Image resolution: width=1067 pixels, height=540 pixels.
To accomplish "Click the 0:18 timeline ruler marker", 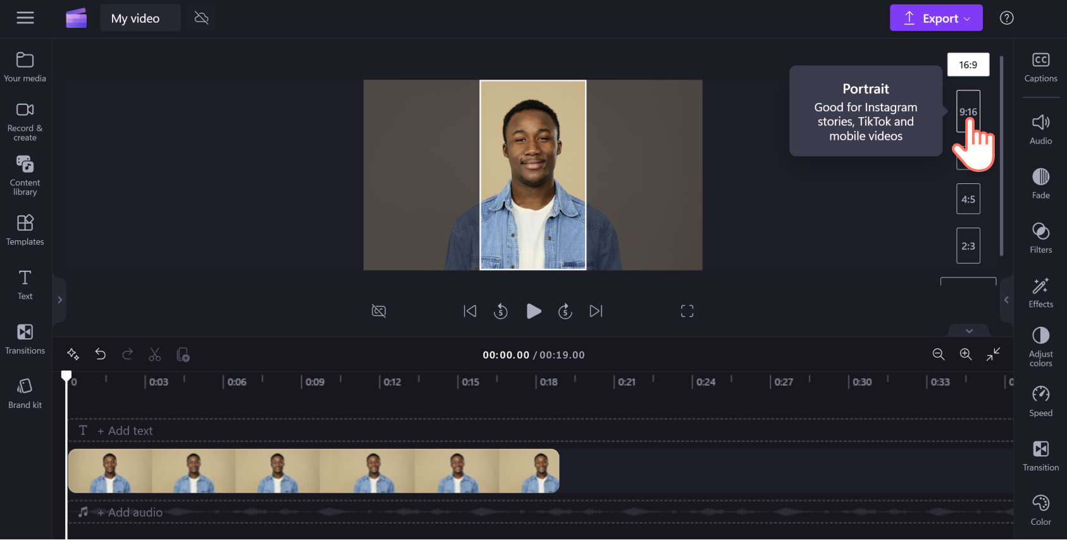I will point(548,382).
